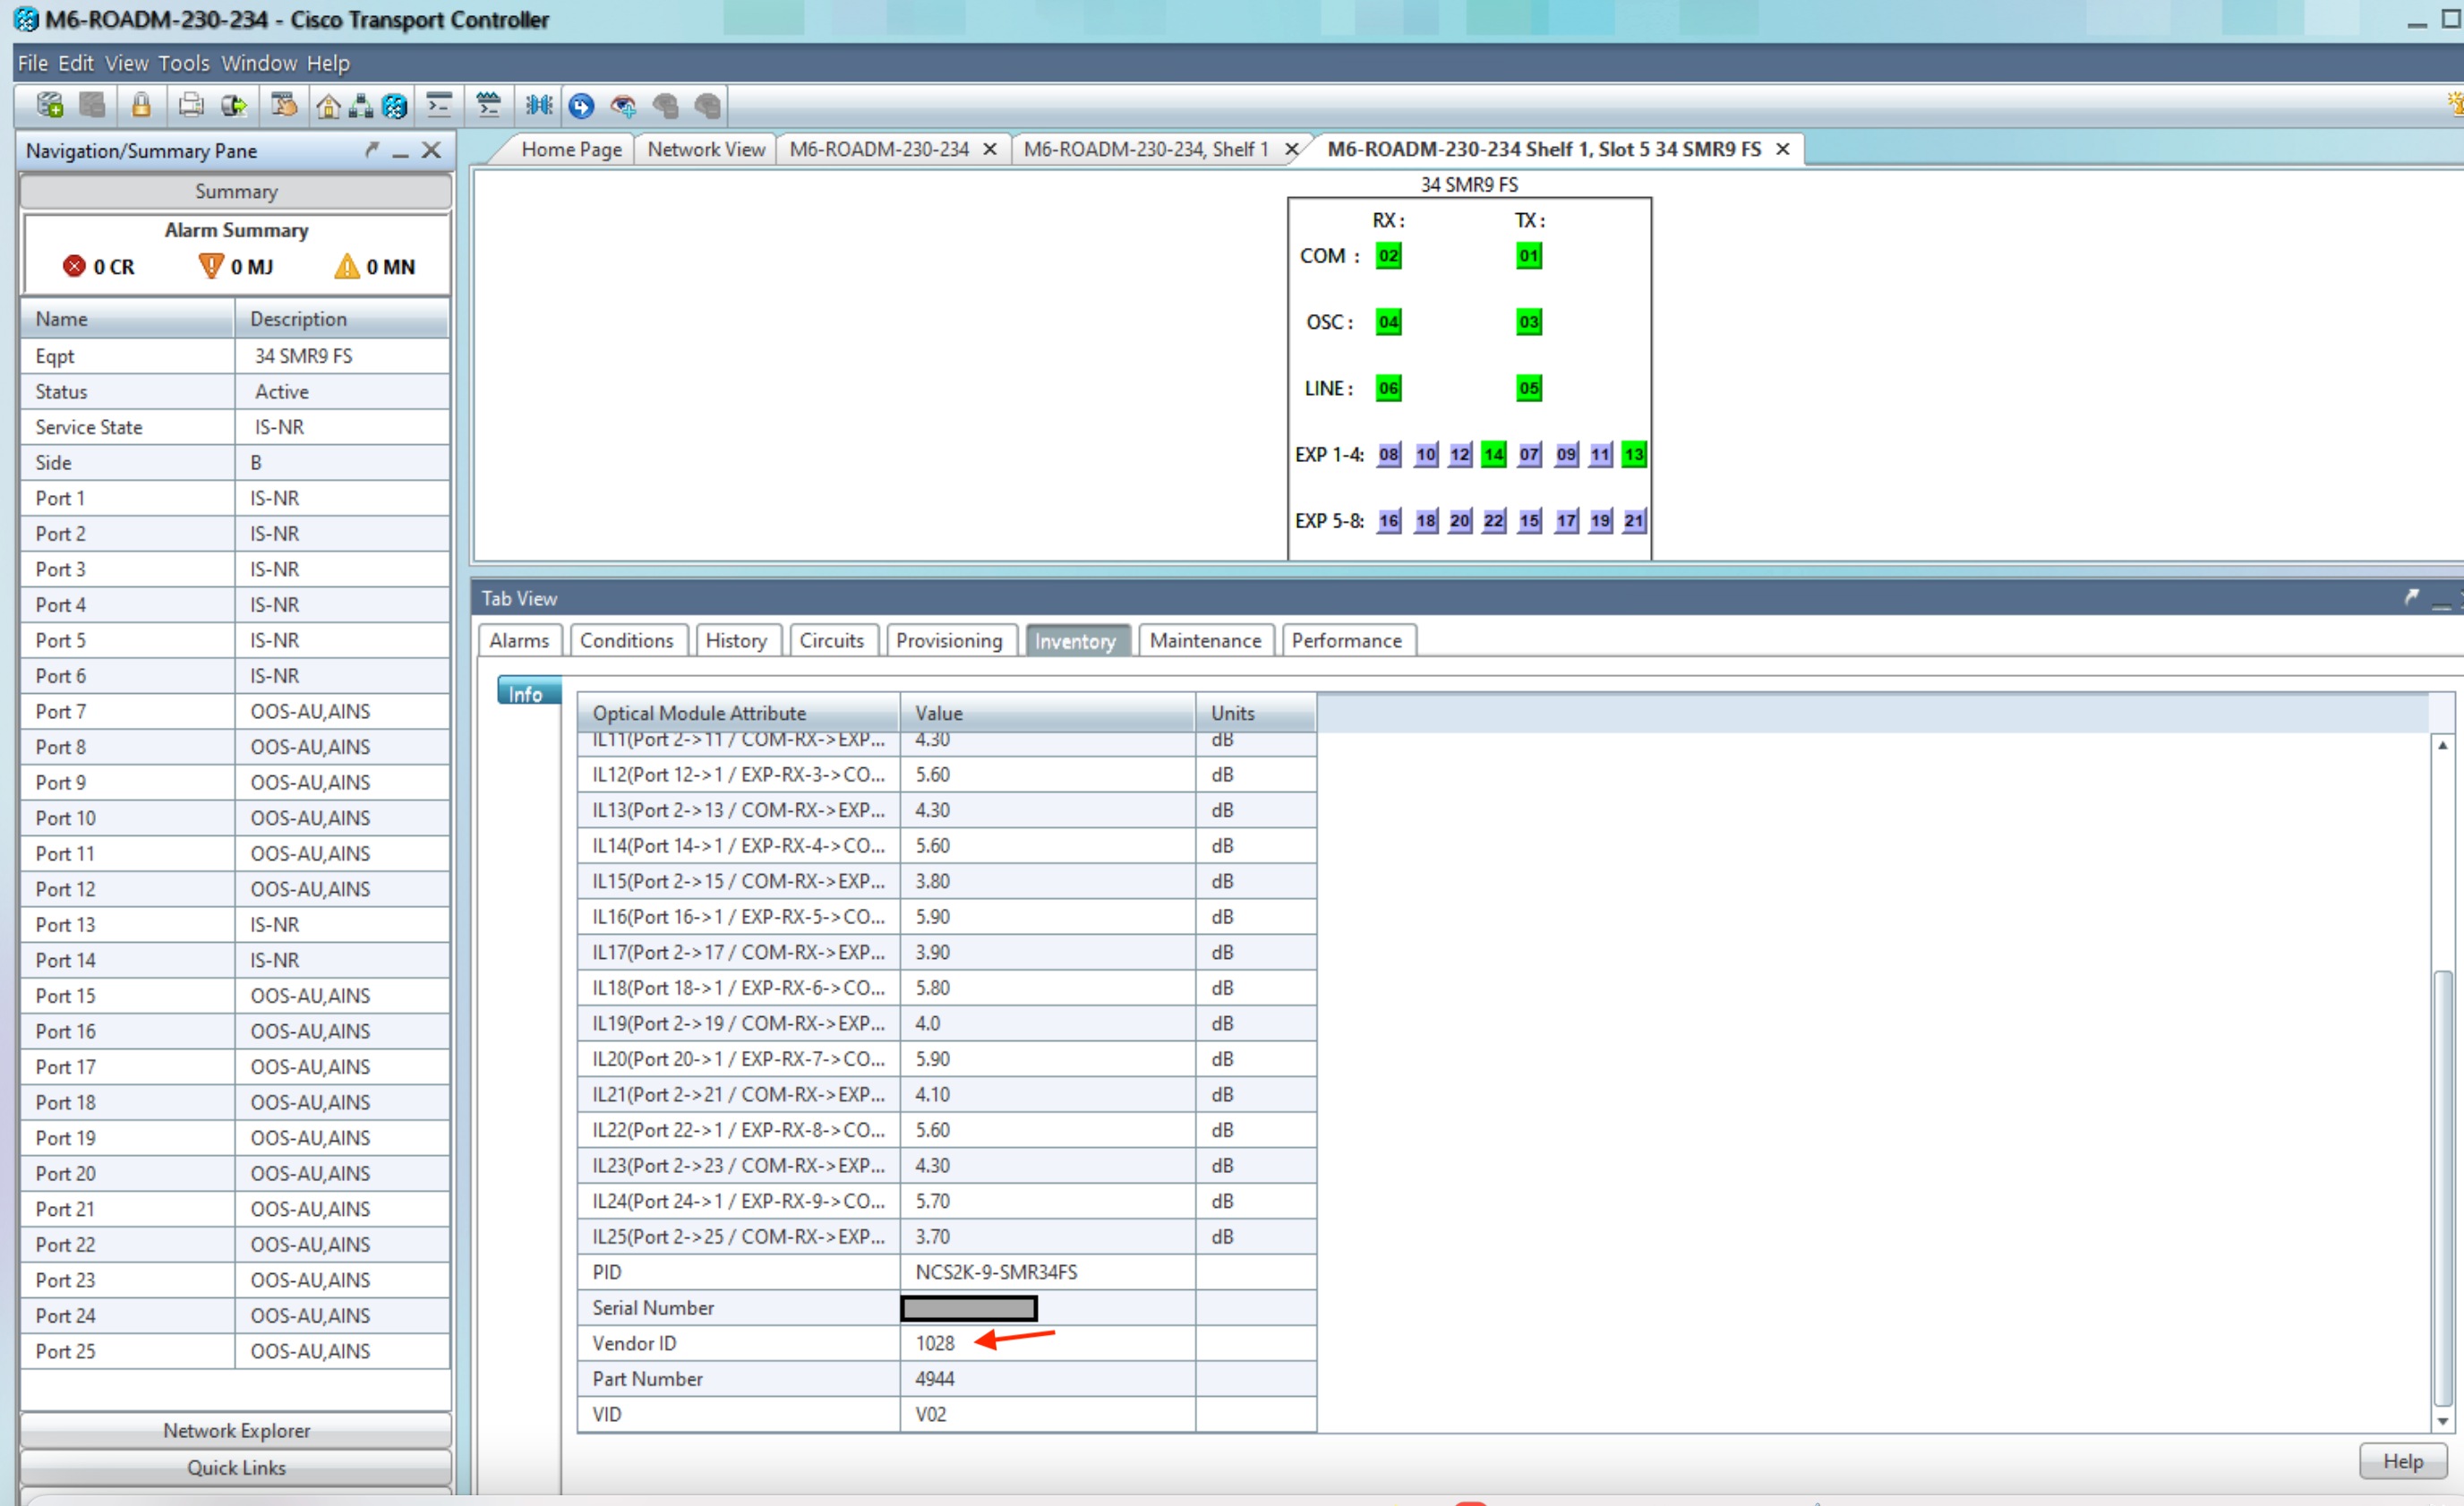The height and width of the screenshot is (1506, 2464).
Task: Click the terminal with waveform icon
Action: (x=488, y=105)
